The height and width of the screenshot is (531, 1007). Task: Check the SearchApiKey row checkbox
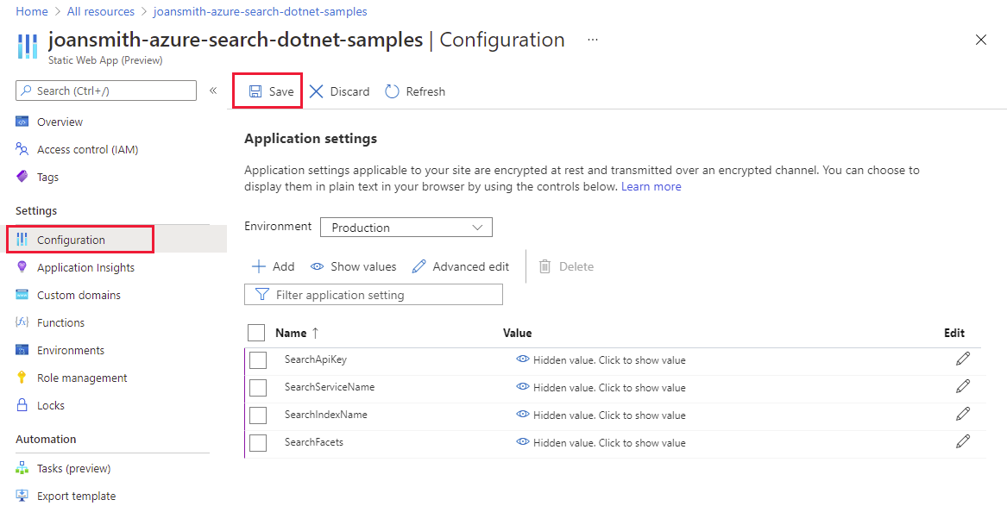(258, 360)
